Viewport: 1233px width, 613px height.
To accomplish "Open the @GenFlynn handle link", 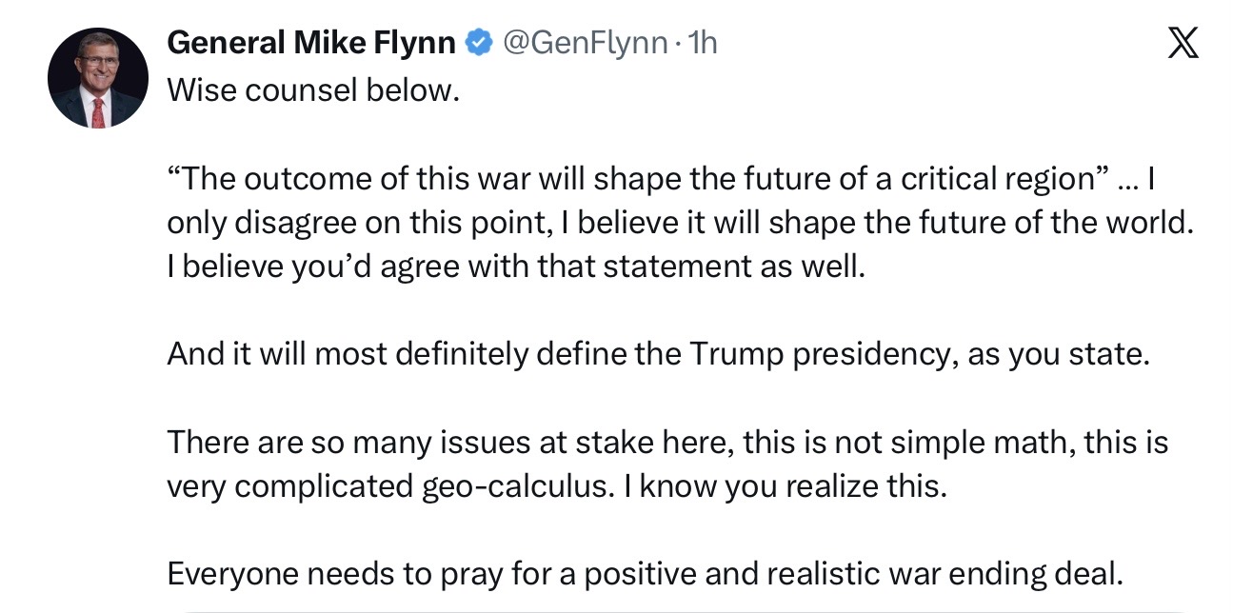I will (584, 43).
